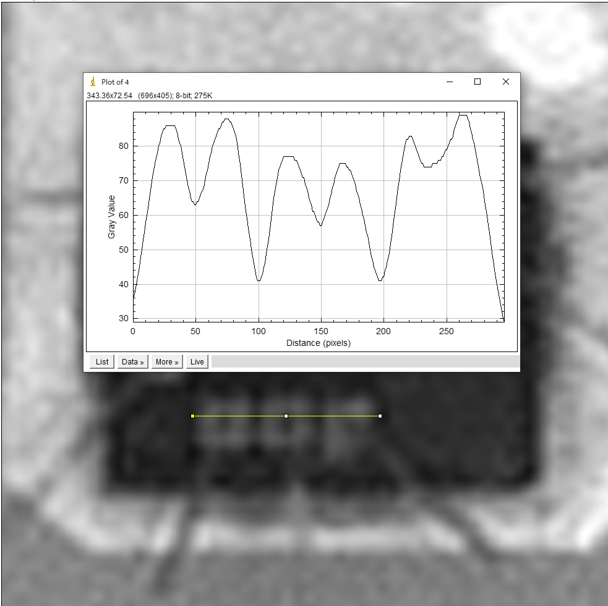Enable Live plot updating
Image resolution: width=608 pixels, height=606 pixels.
tap(197, 361)
